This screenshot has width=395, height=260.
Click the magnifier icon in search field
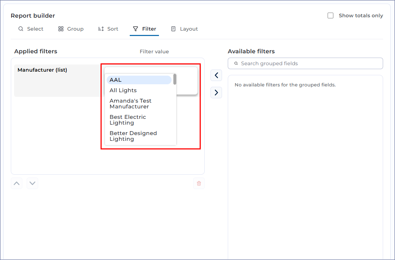click(236, 63)
